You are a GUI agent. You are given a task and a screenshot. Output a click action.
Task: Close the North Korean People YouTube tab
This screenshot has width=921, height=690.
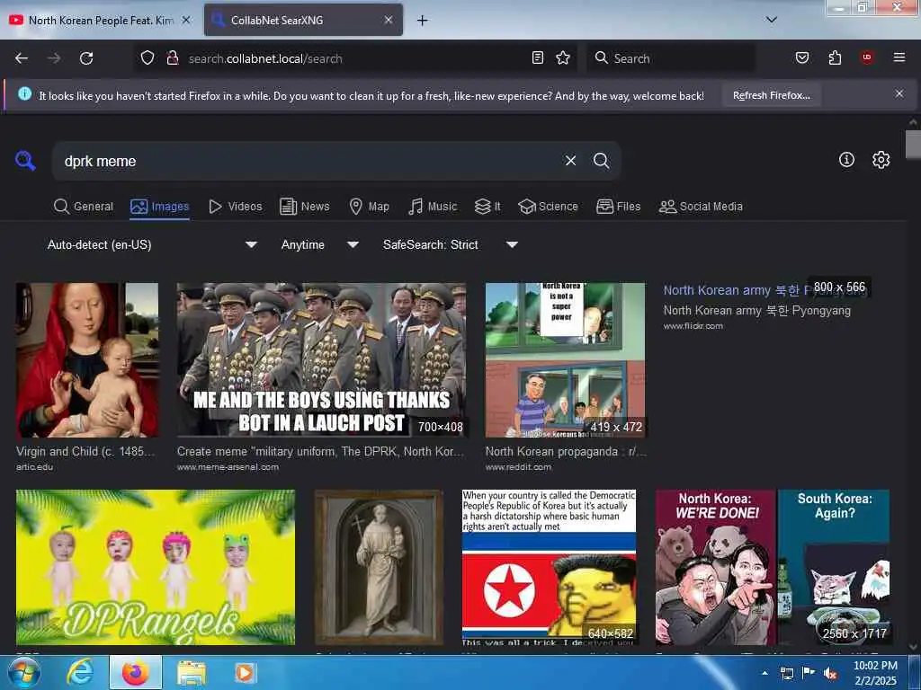[x=186, y=20]
